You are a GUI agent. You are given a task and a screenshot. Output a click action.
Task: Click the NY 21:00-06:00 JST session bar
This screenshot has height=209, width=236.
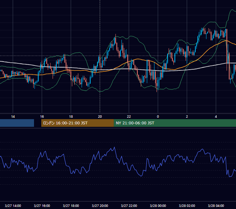(x=175, y=123)
